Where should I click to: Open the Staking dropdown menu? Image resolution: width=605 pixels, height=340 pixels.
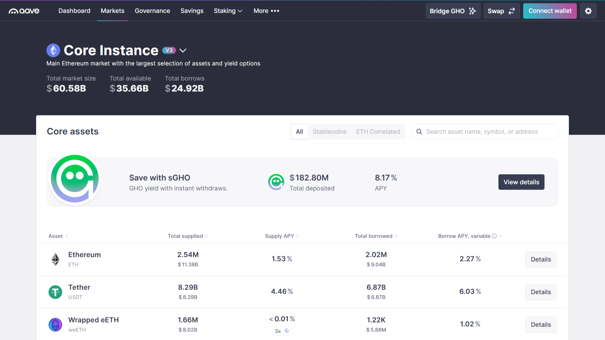pyautogui.click(x=228, y=11)
